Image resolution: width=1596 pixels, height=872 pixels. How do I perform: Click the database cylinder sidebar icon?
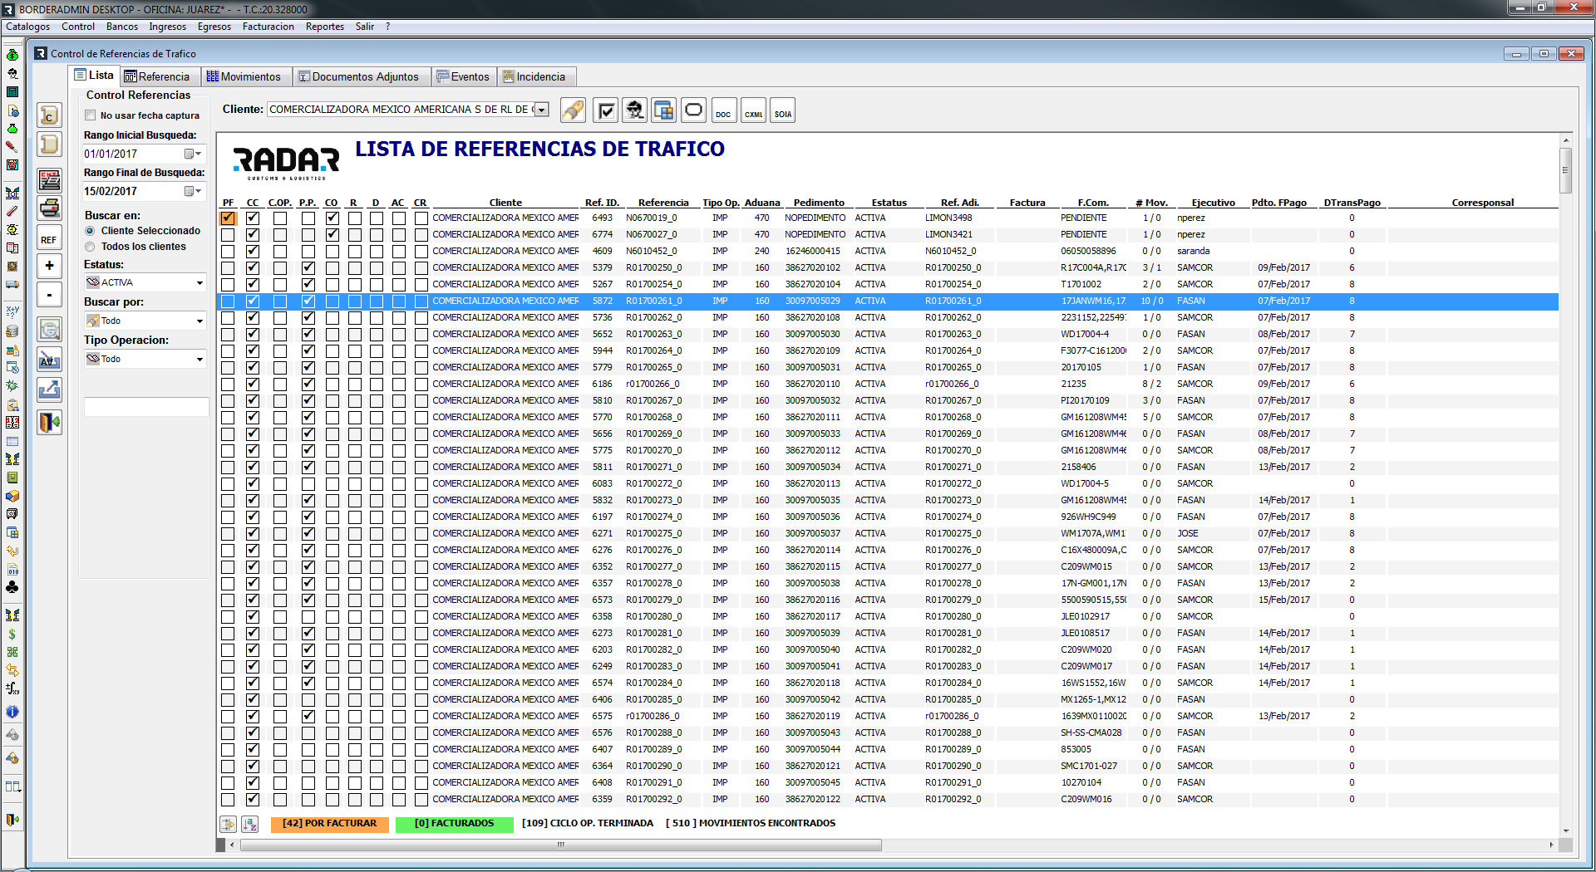(12, 331)
